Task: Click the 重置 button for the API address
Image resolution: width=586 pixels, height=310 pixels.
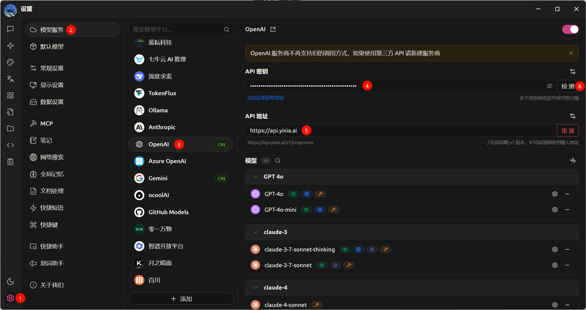Action: click(x=568, y=131)
